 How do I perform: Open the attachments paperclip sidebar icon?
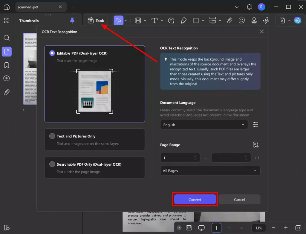point(7,92)
